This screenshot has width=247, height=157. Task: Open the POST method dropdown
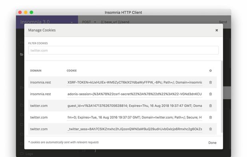[89, 22]
